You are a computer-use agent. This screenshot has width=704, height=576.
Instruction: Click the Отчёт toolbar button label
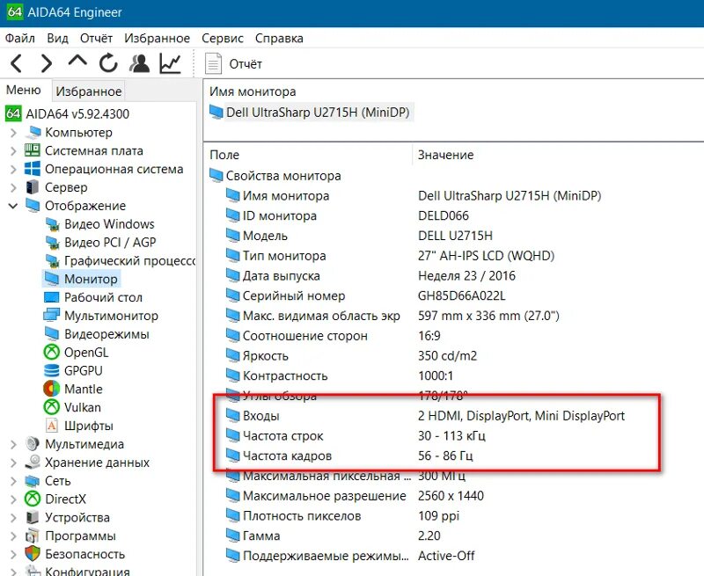point(246,64)
